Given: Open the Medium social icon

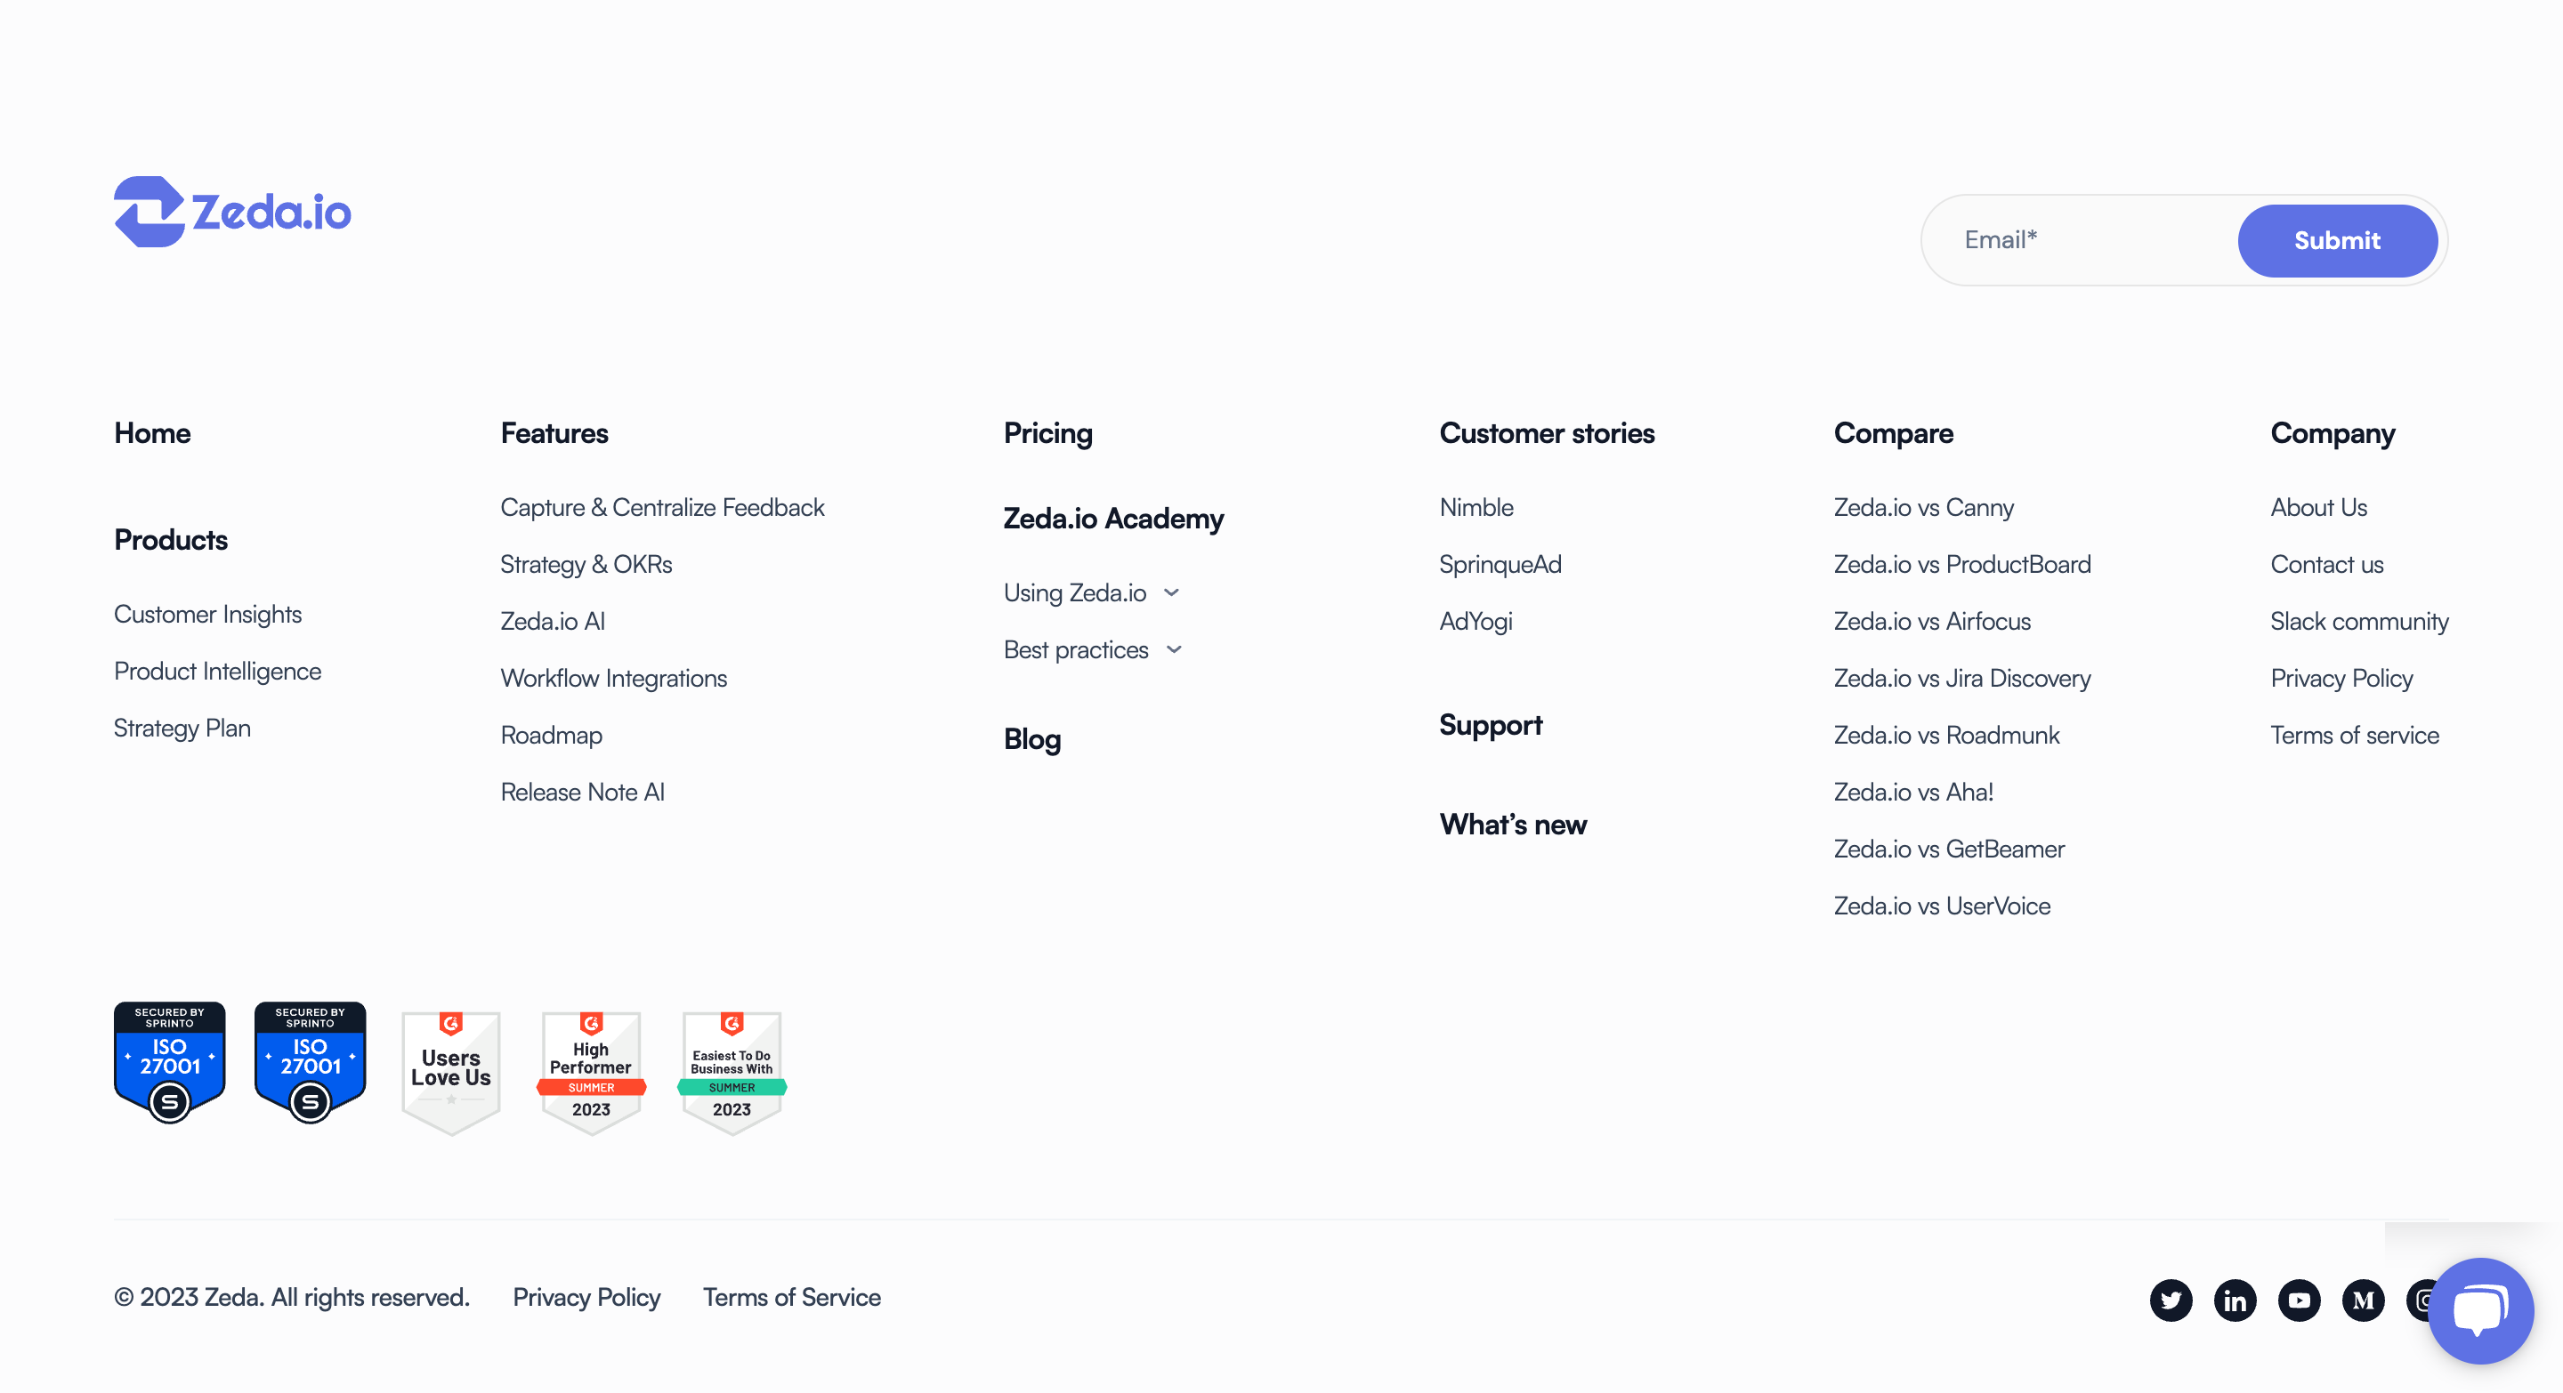Looking at the screenshot, I should pos(2363,1300).
